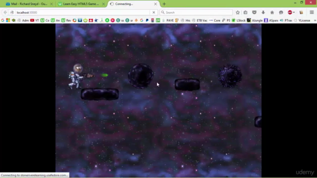The width and height of the screenshot is (317, 178).
Task: Close the Learn Easy HTML5 Game tab
Action: [104, 4]
